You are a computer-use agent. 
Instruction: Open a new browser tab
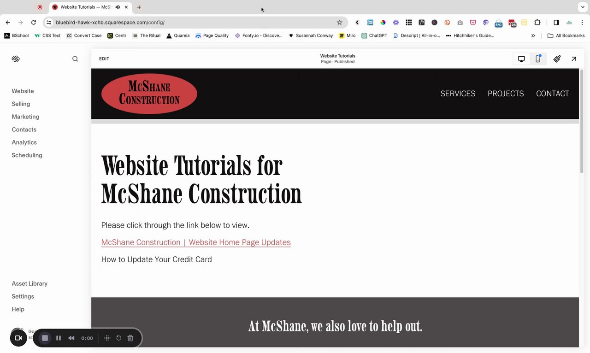click(x=139, y=7)
